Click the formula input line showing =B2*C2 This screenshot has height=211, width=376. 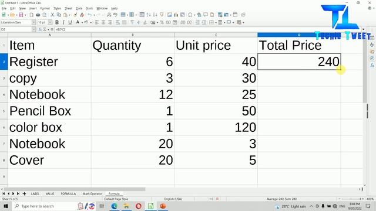point(208,29)
